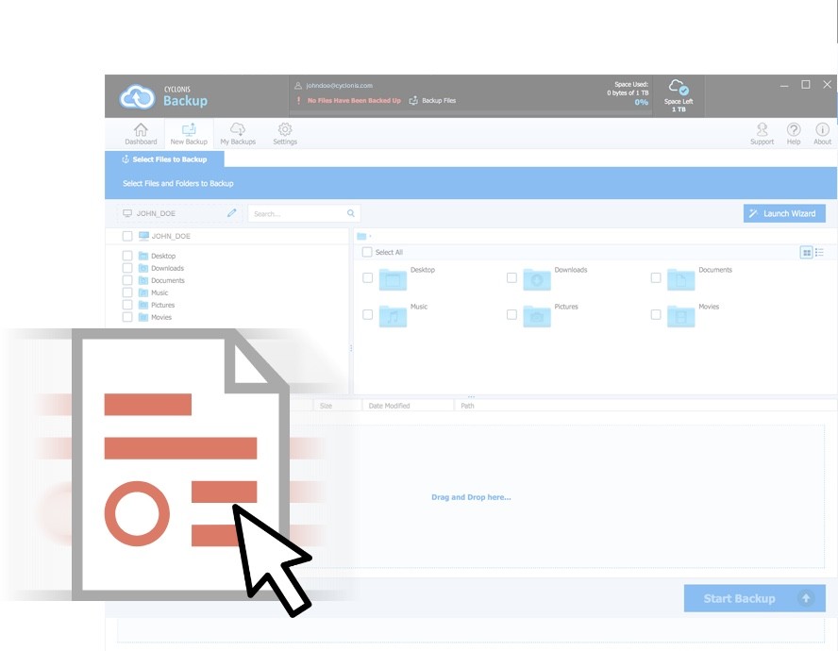Select the 'Select Files to Backup' tab
The height and width of the screenshot is (651, 838).
click(x=164, y=159)
